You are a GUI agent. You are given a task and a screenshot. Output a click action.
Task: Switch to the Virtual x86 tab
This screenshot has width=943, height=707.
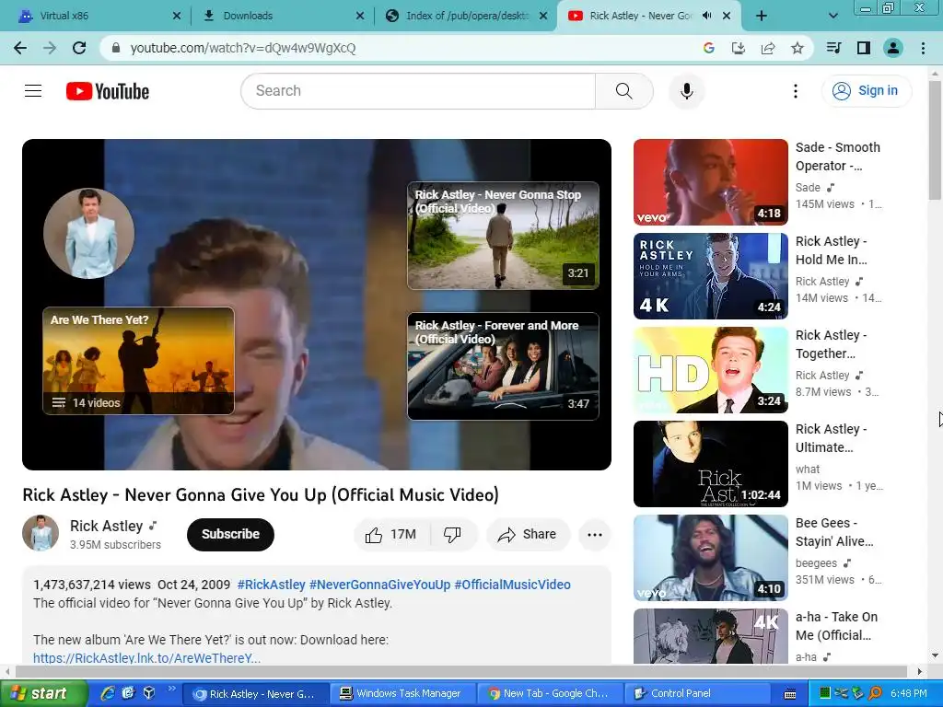point(96,16)
